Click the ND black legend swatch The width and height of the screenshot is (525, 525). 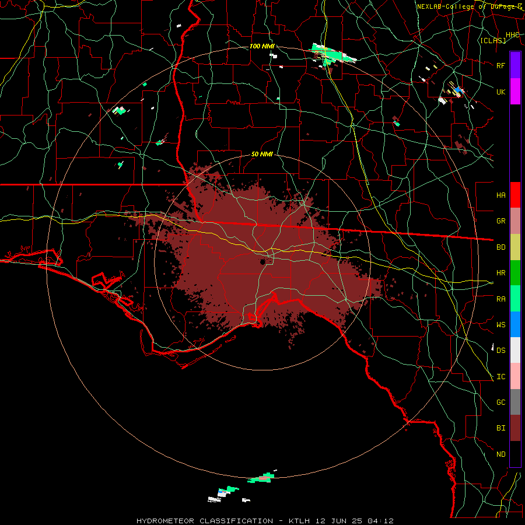click(515, 454)
